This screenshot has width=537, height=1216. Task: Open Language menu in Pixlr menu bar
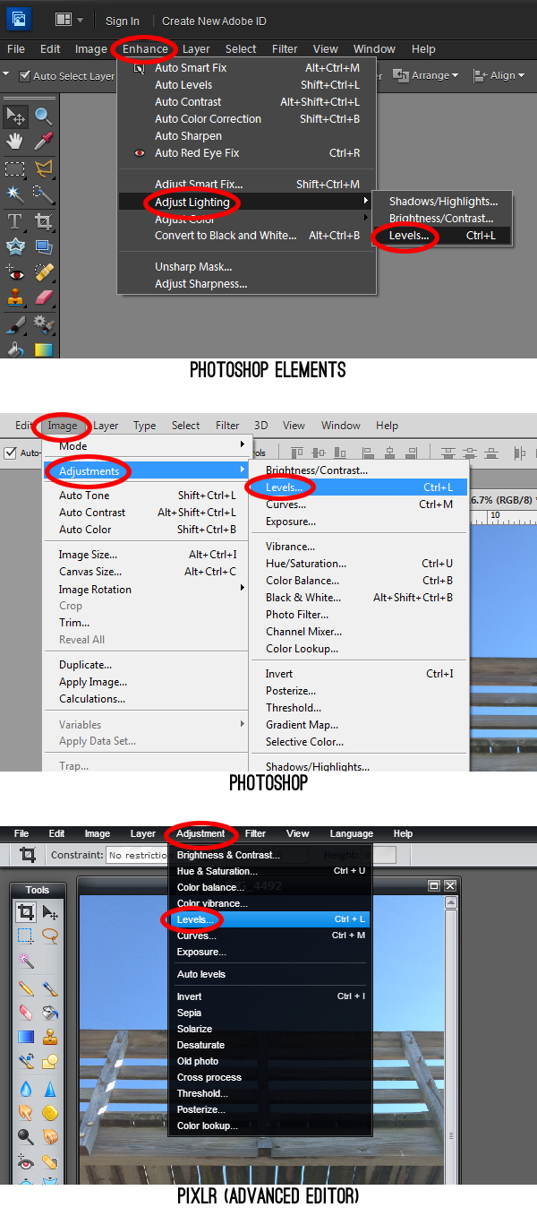352,833
